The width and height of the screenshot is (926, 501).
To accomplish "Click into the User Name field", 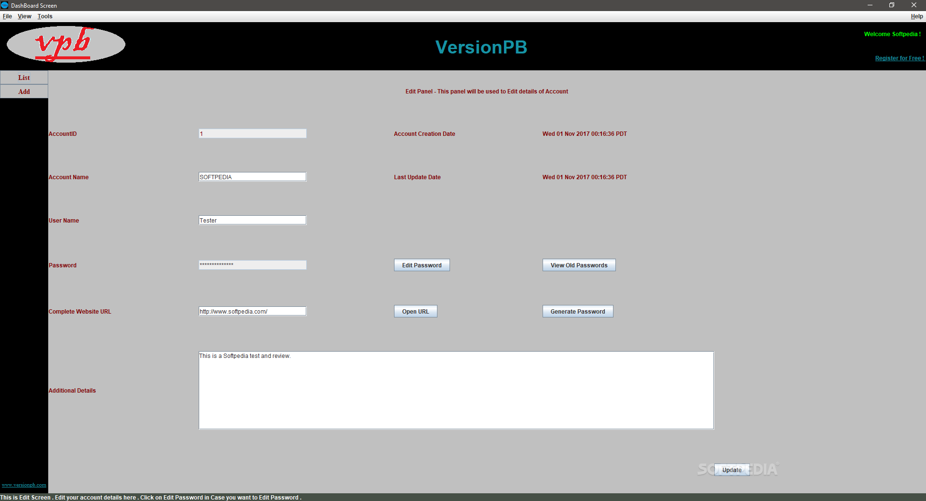I will pyautogui.click(x=253, y=221).
